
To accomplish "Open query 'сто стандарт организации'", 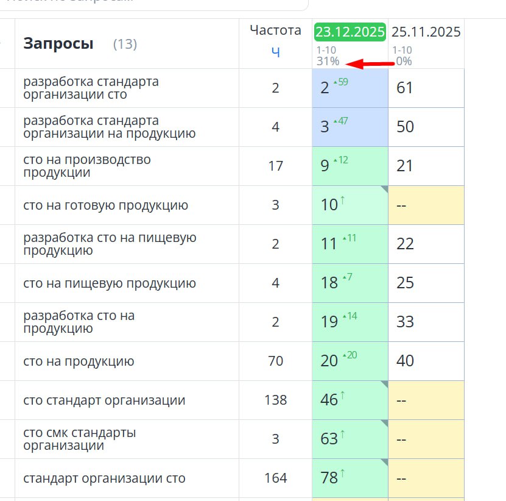I will (104, 400).
